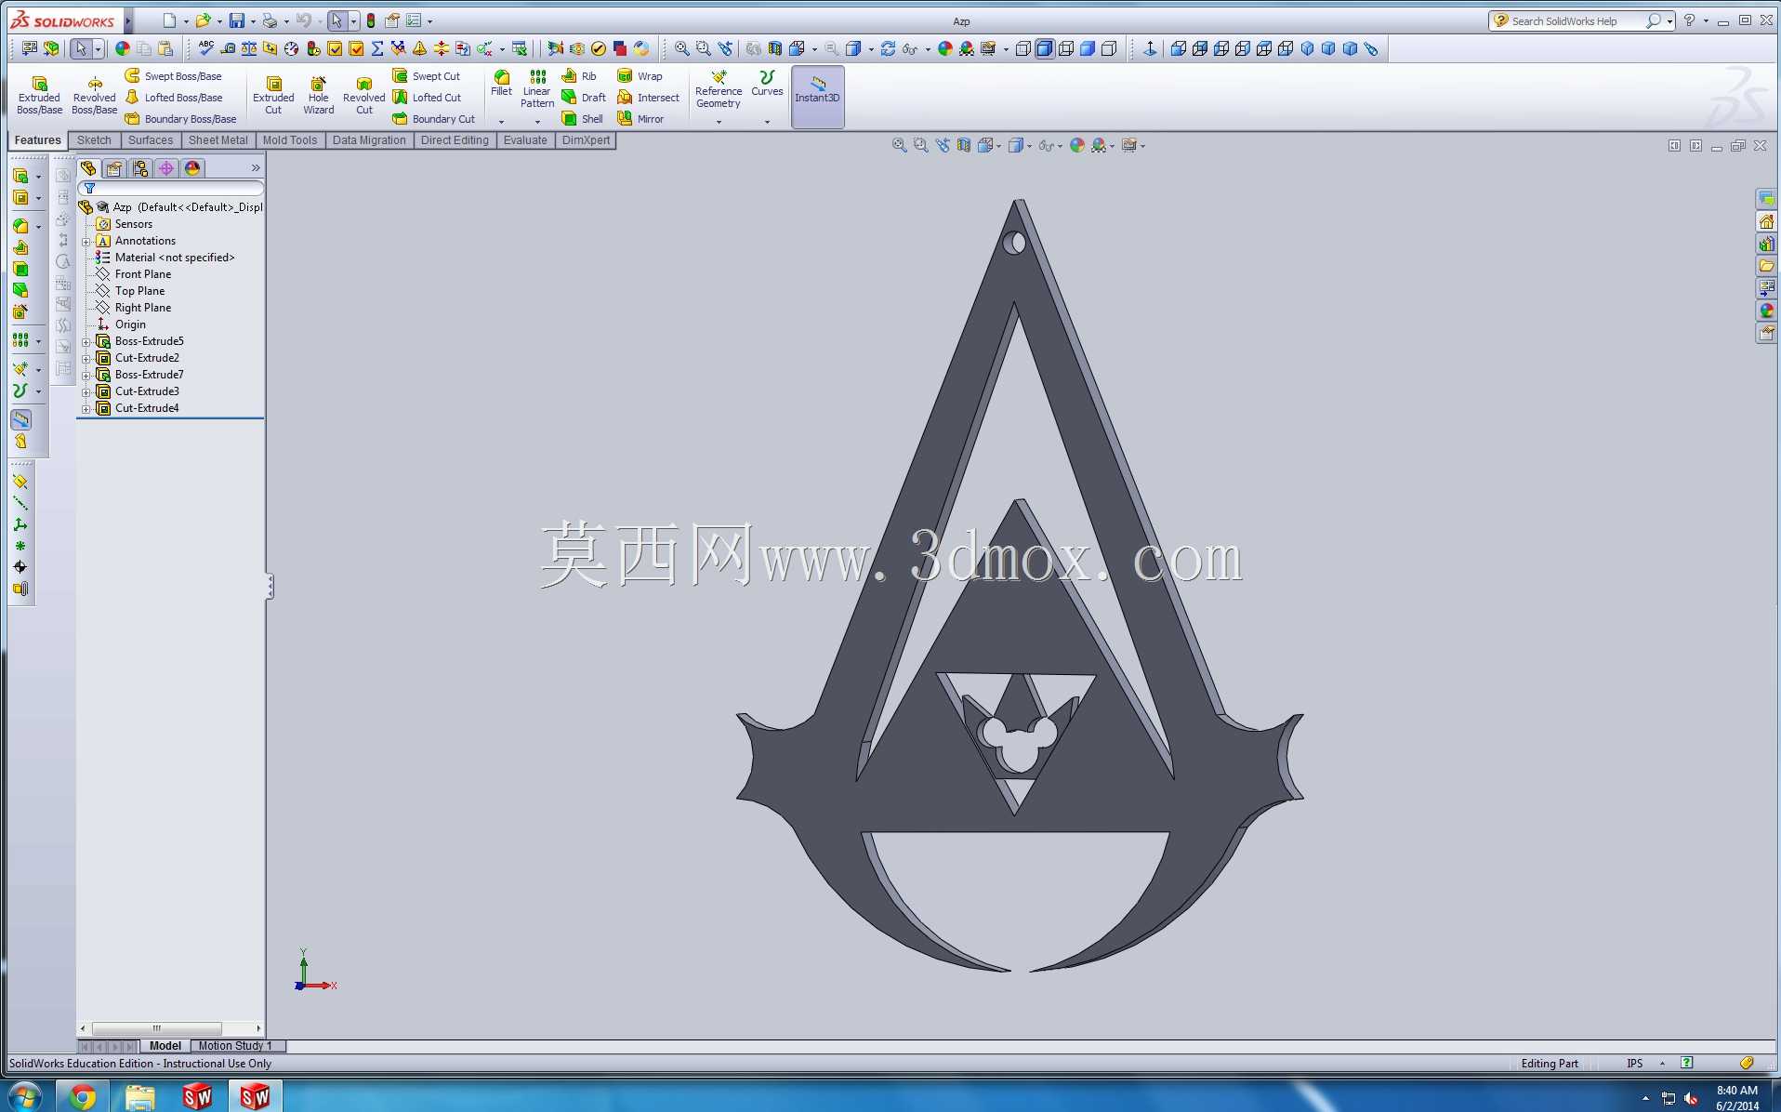This screenshot has width=1781, height=1112.
Task: Click the Swept Boss/Base command
Action: click(174, 76)
